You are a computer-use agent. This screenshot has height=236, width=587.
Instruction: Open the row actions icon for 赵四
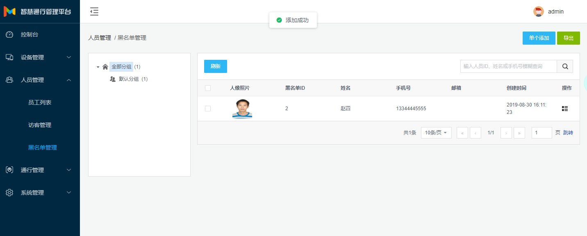click(x=565, y=109)
